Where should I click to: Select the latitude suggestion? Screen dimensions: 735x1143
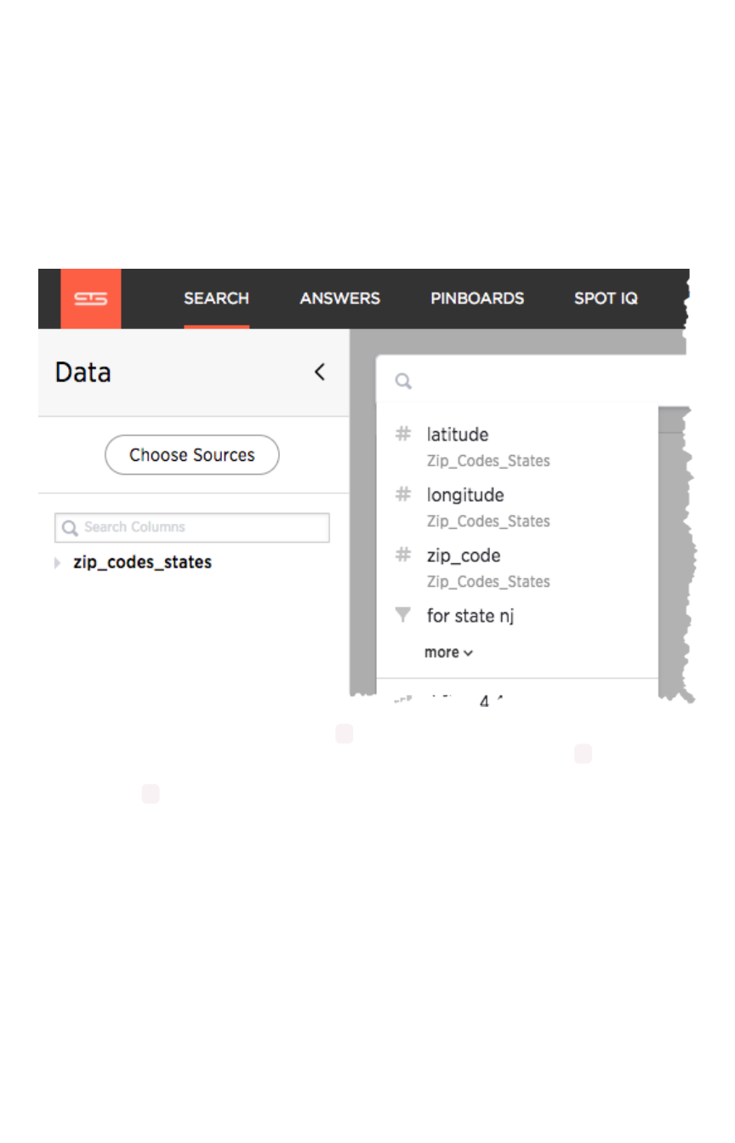(458, 435)
